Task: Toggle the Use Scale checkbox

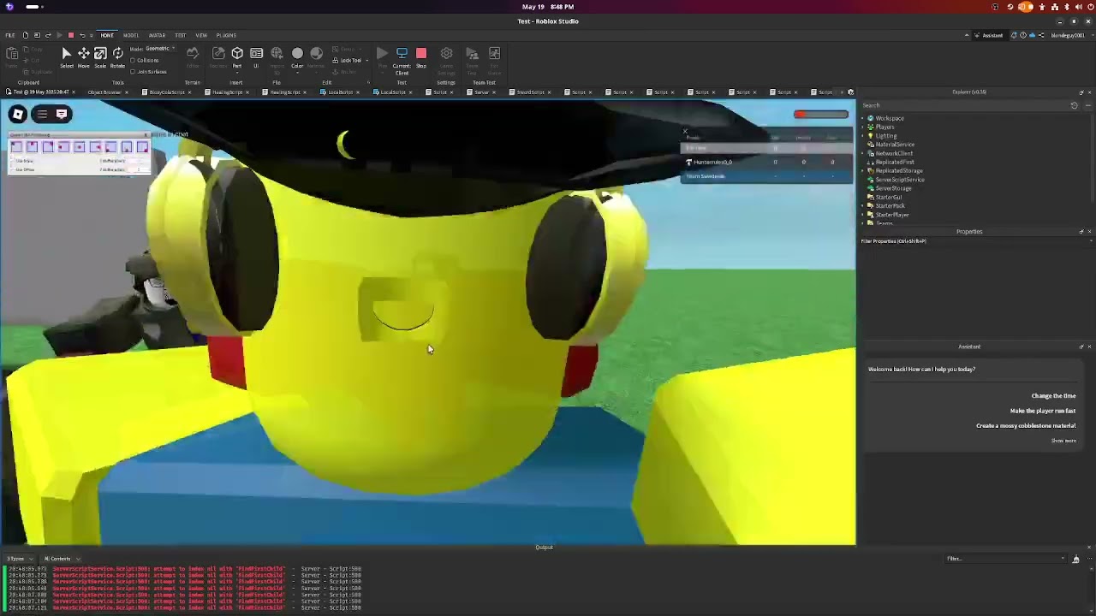Action: click(x=15, y=161)
